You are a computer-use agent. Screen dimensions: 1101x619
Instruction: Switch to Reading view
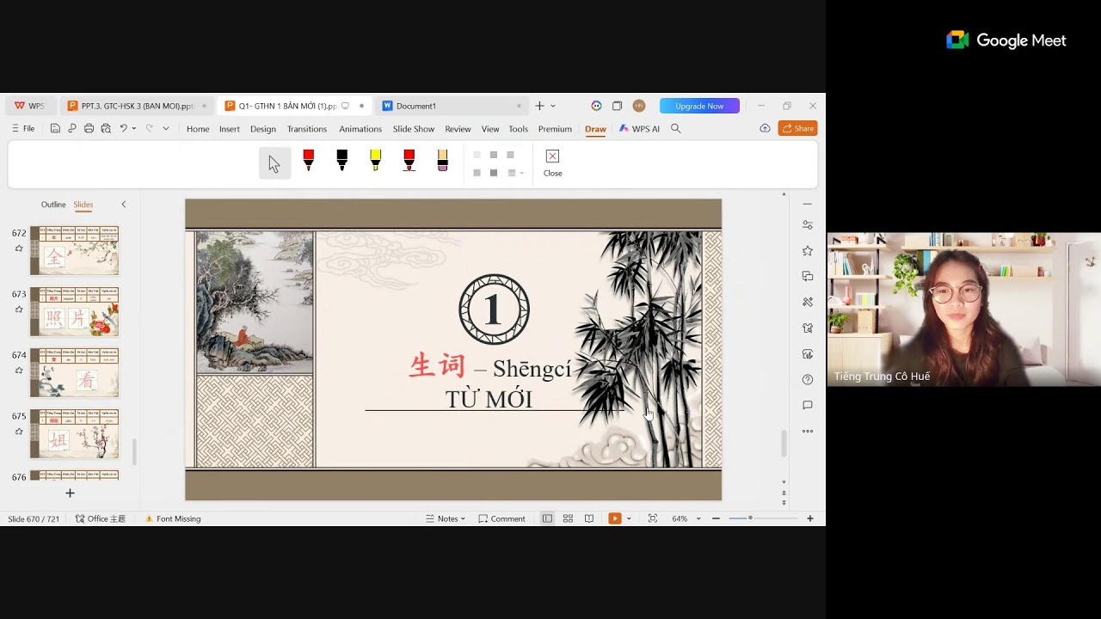589,519
